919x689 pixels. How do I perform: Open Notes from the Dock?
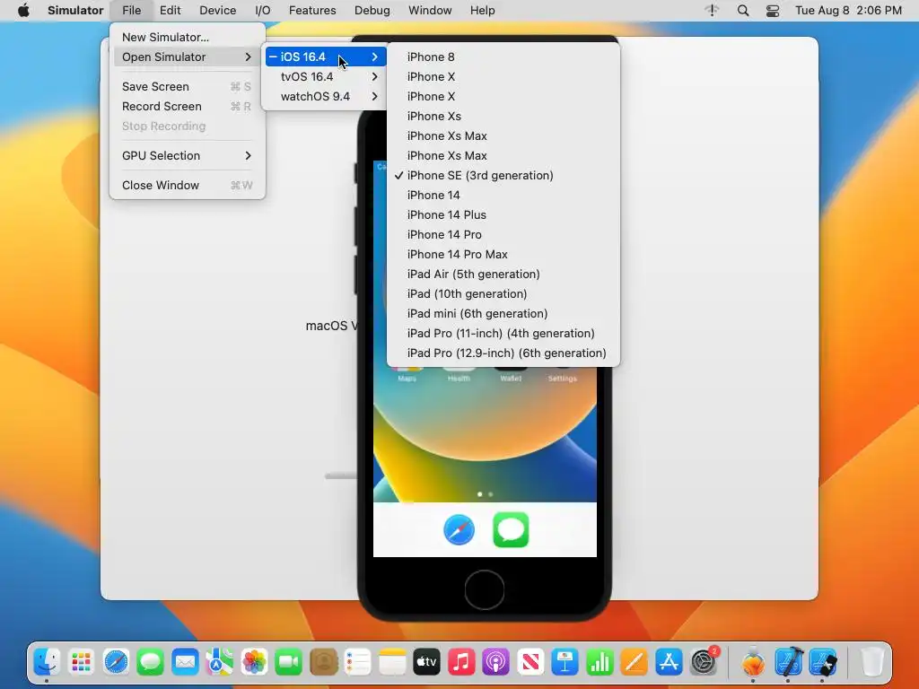[x=392, y=662]
